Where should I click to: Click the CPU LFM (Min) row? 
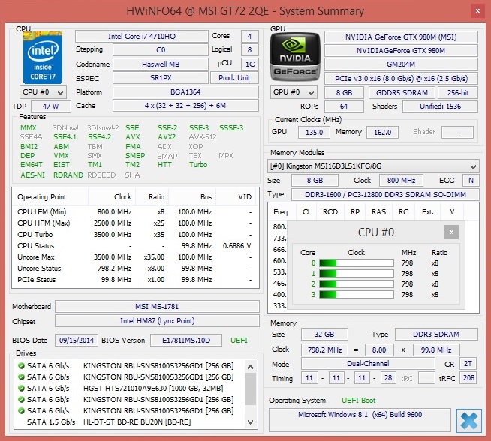point(135,212)
